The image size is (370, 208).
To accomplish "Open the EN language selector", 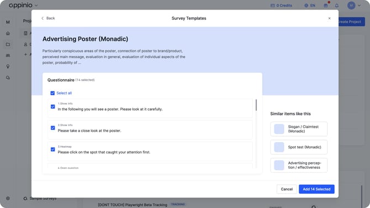I will click(310, 6).
